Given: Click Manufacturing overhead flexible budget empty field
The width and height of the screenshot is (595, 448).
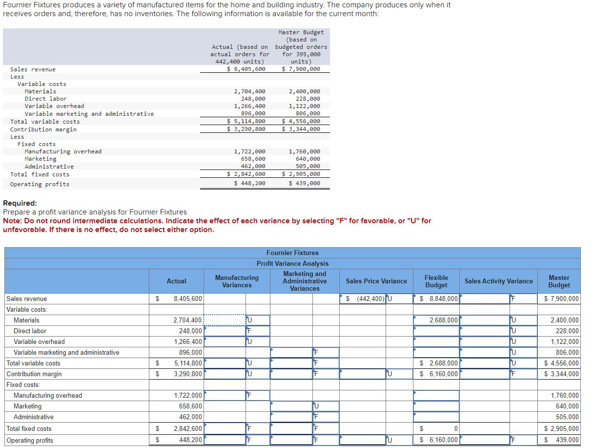Looking at the screenshot, I should point(436,396).
